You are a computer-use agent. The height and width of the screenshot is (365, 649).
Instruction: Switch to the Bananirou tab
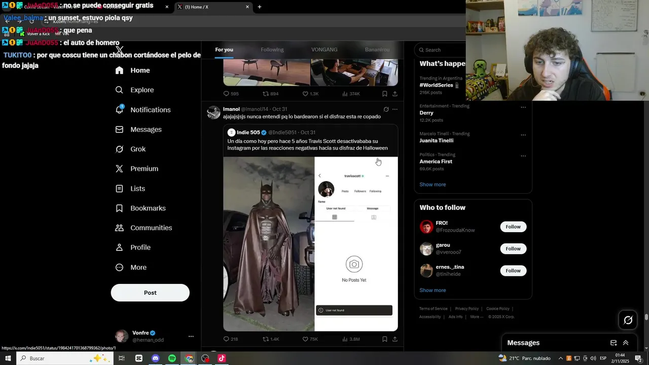coord(377,50)
